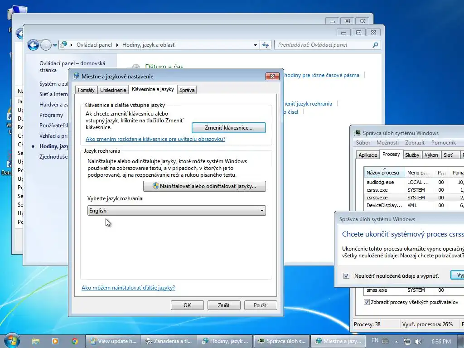
Task: Click the Zmeniť klávesnice button
Action: pos(229,128)
